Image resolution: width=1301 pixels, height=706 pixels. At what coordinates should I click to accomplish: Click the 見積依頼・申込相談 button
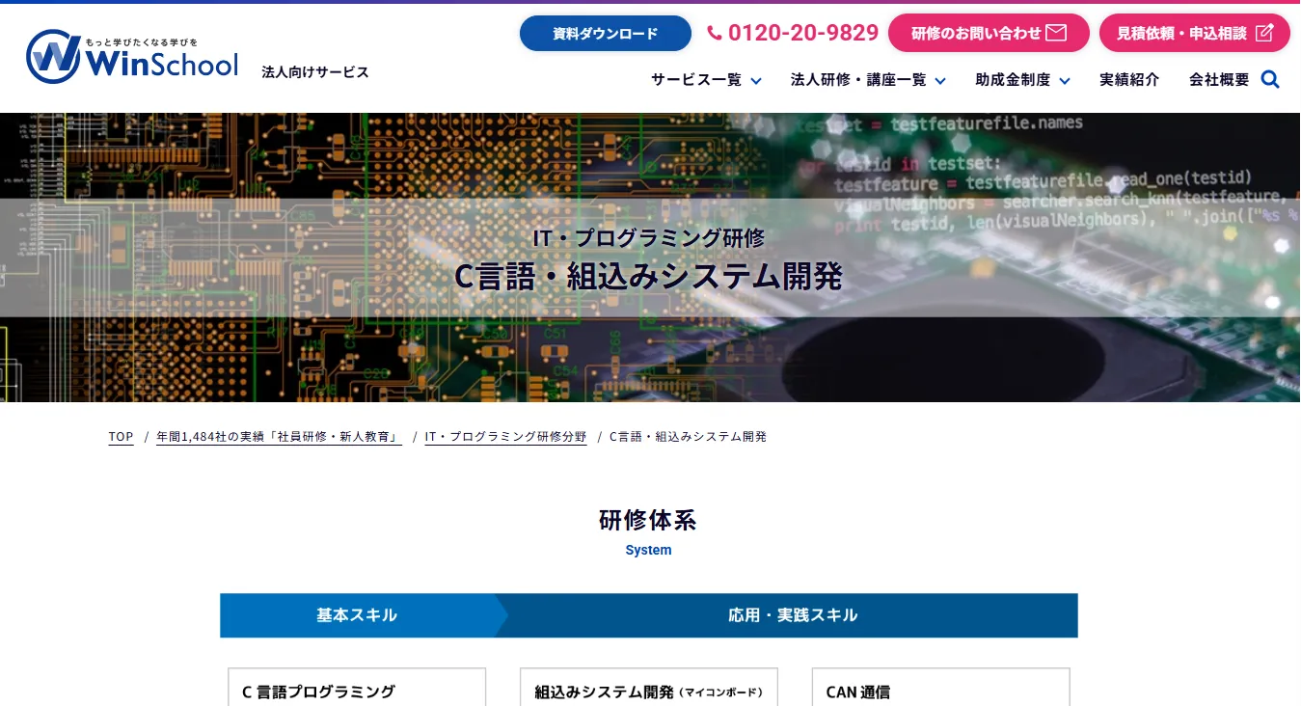click(1194, 32)
